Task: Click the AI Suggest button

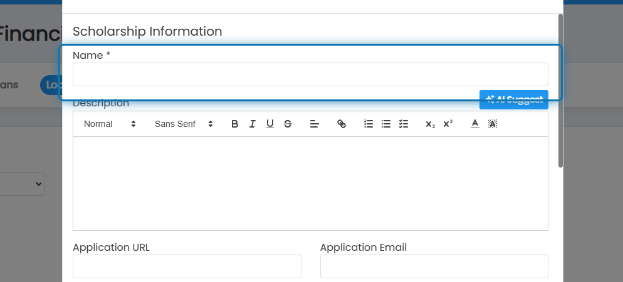Action: (514, 99)
